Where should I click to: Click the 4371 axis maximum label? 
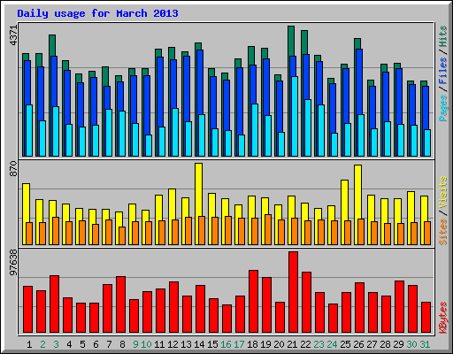pyautogui.click(x=13, y=35)
